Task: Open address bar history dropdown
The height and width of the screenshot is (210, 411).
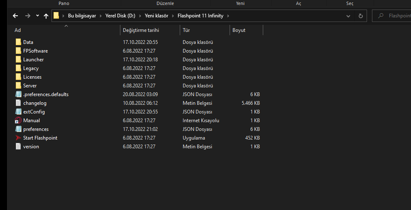Action: pyautogui.click(x=348, y=16)
